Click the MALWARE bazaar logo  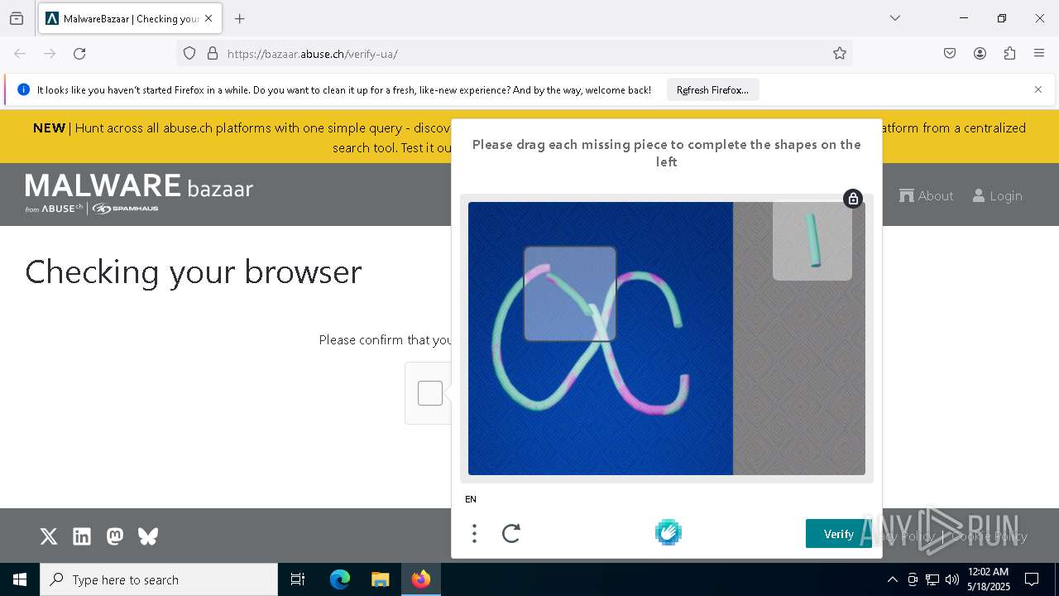tap(139, 194)
